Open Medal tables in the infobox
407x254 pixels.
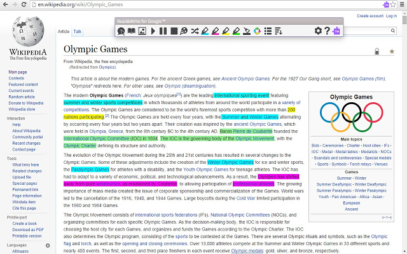coord(347,152)
